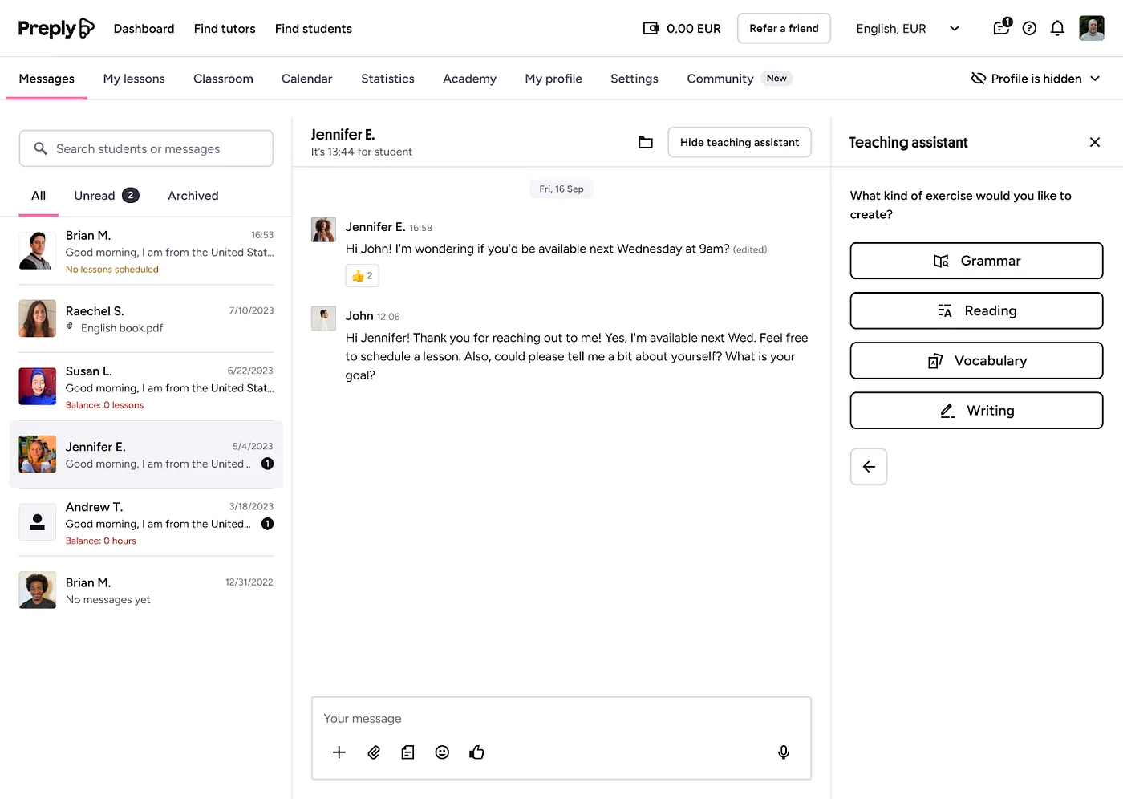
Task: Open the Raechel S. conversation
Action: coord(146,318)
